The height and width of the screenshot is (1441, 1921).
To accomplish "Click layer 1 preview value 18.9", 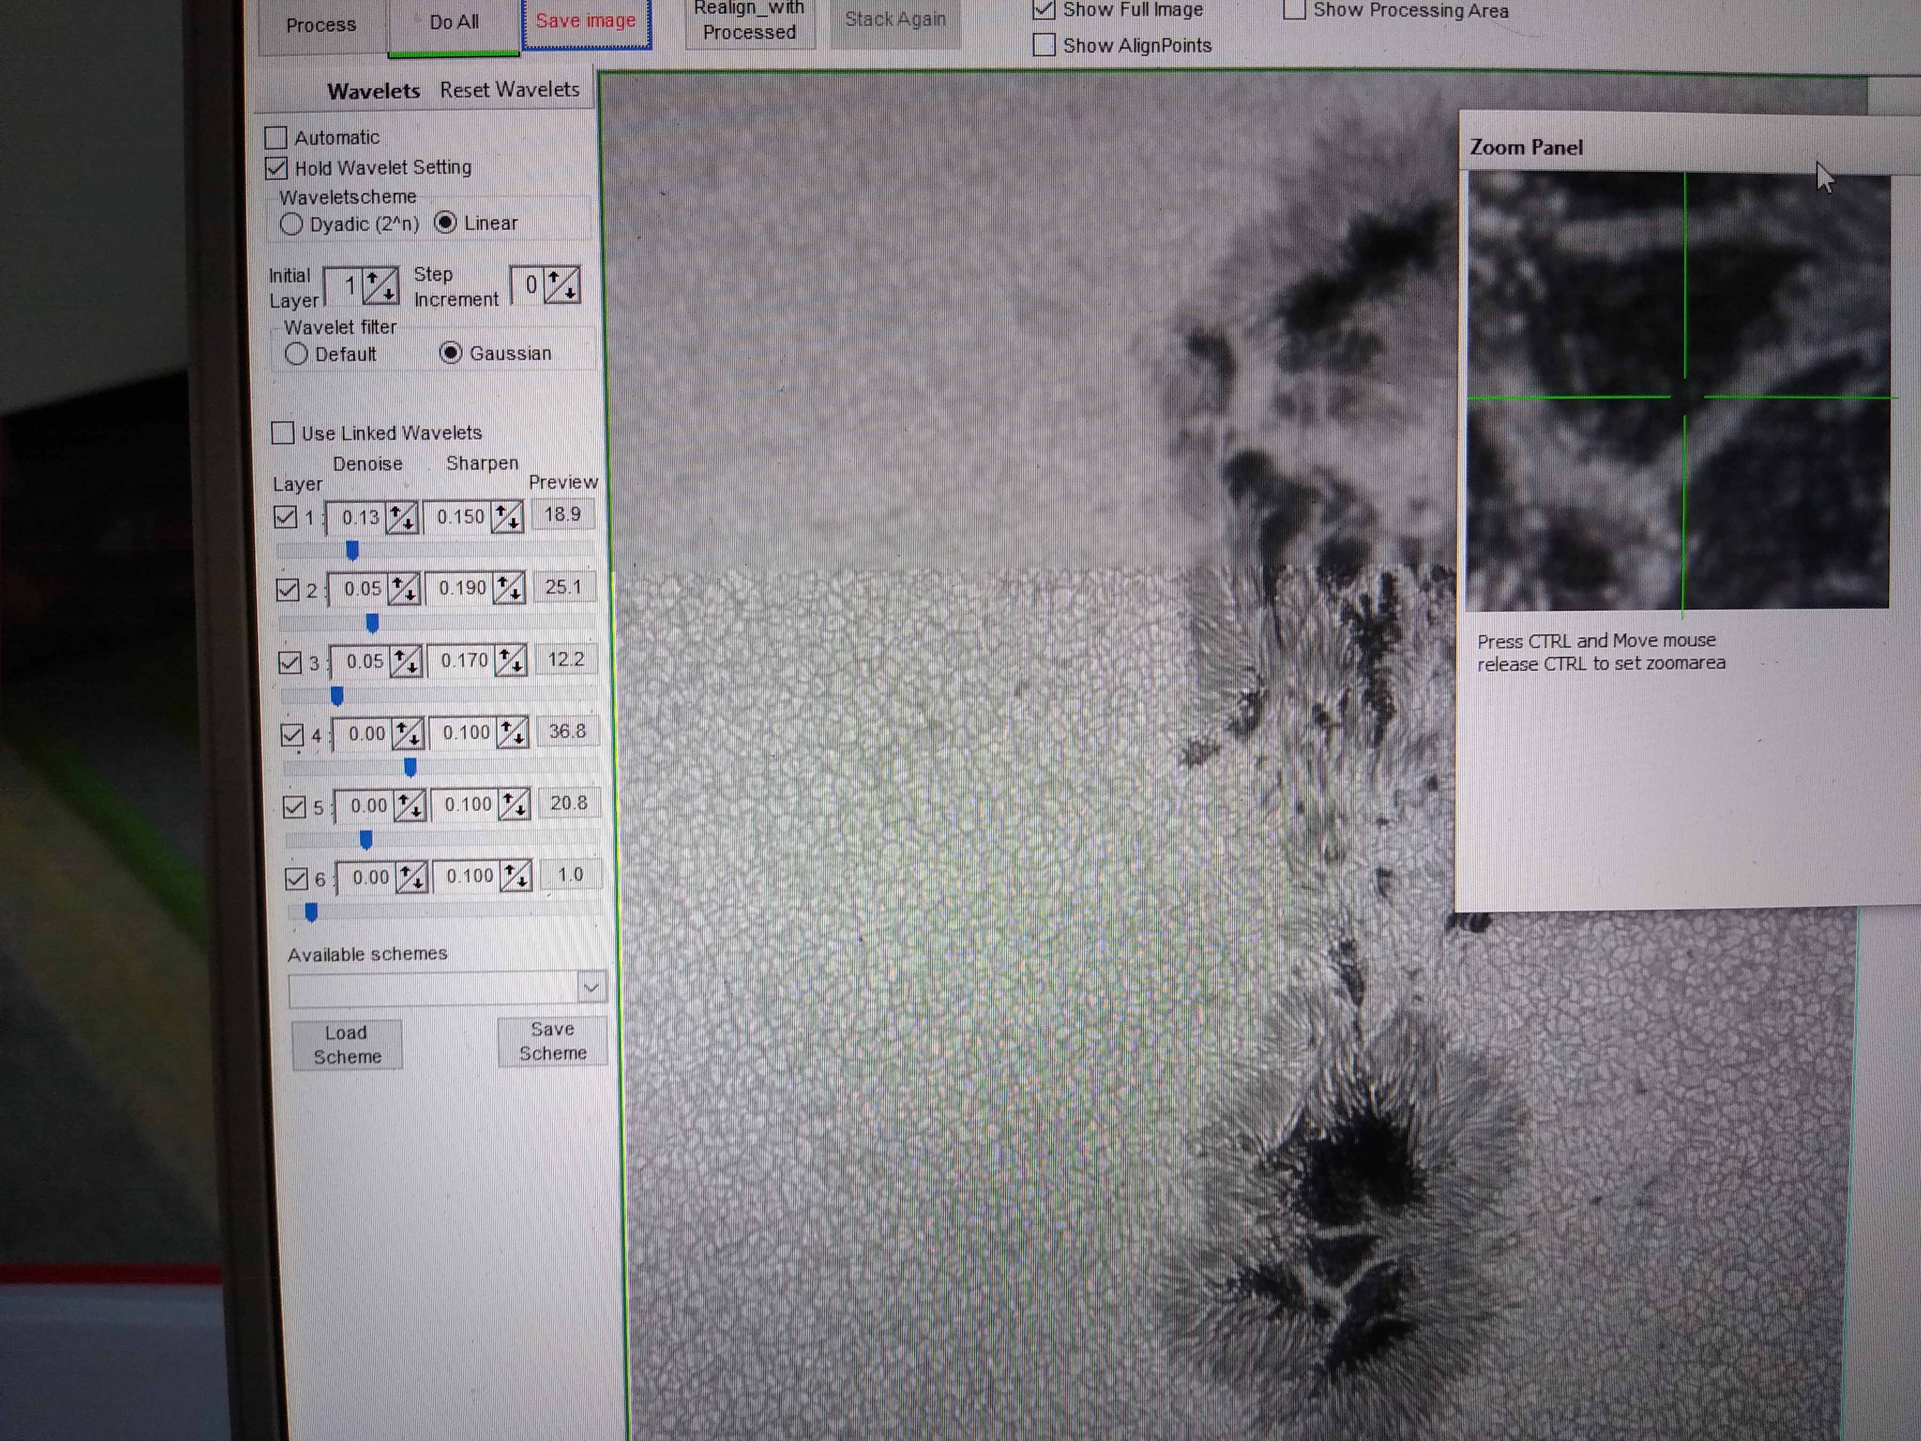I will (563, 514).
